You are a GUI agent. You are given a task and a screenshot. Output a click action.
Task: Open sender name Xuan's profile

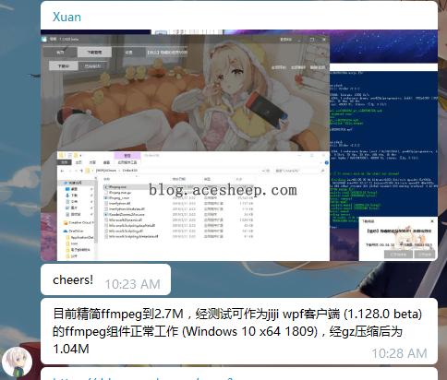click(x=66, y=17)
